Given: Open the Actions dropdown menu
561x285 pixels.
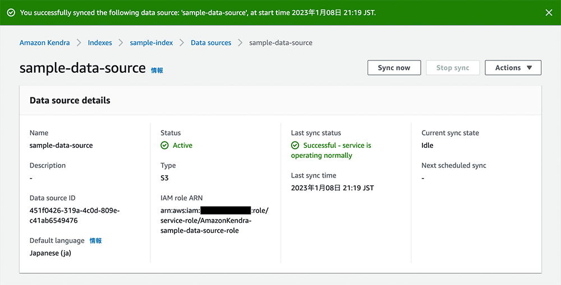Looking at the screenshot, I should point(513,68).
